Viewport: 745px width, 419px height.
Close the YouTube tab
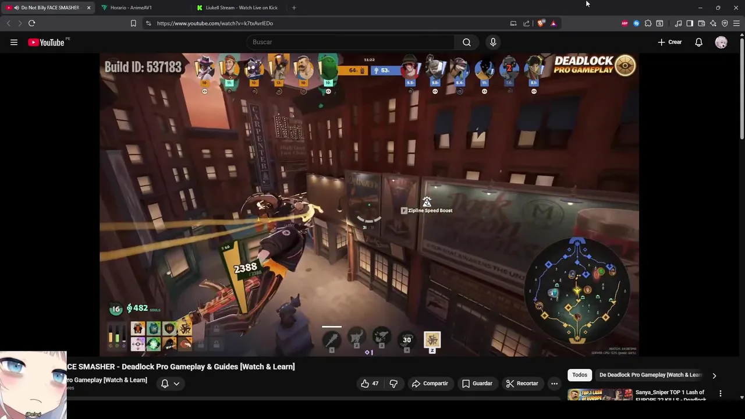(x=88, y=8)
